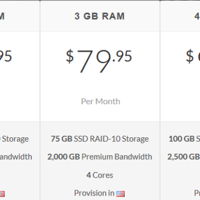Select the left plan header ending in M

tap(2, 16)
